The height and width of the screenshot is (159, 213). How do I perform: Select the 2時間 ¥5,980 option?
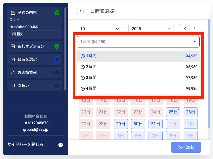pos(138,67)
